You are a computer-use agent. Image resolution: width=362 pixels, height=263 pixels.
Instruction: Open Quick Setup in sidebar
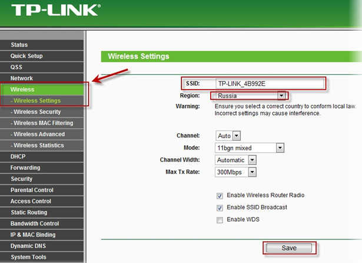click(42, 56)
